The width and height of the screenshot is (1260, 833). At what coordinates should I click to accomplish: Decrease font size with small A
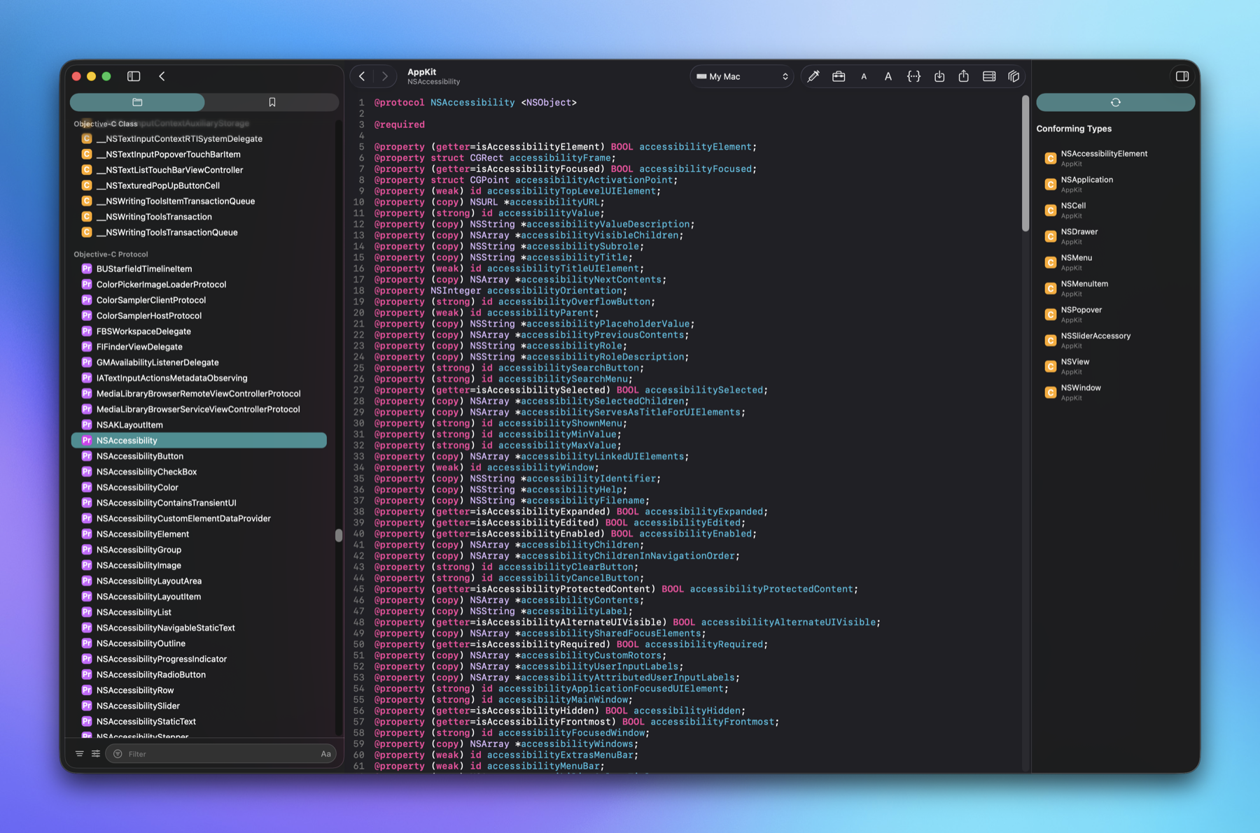pos(864,77)
